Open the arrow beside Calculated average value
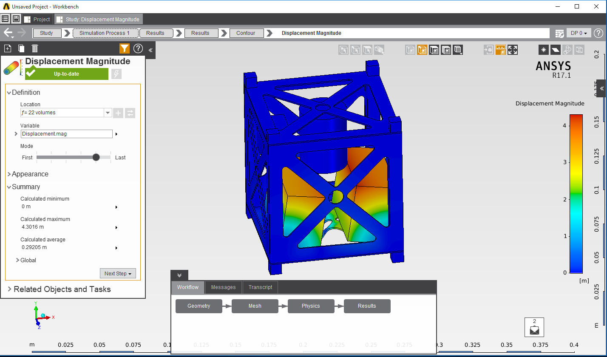This screenshot has width=607, height=357. coord(116,248)
